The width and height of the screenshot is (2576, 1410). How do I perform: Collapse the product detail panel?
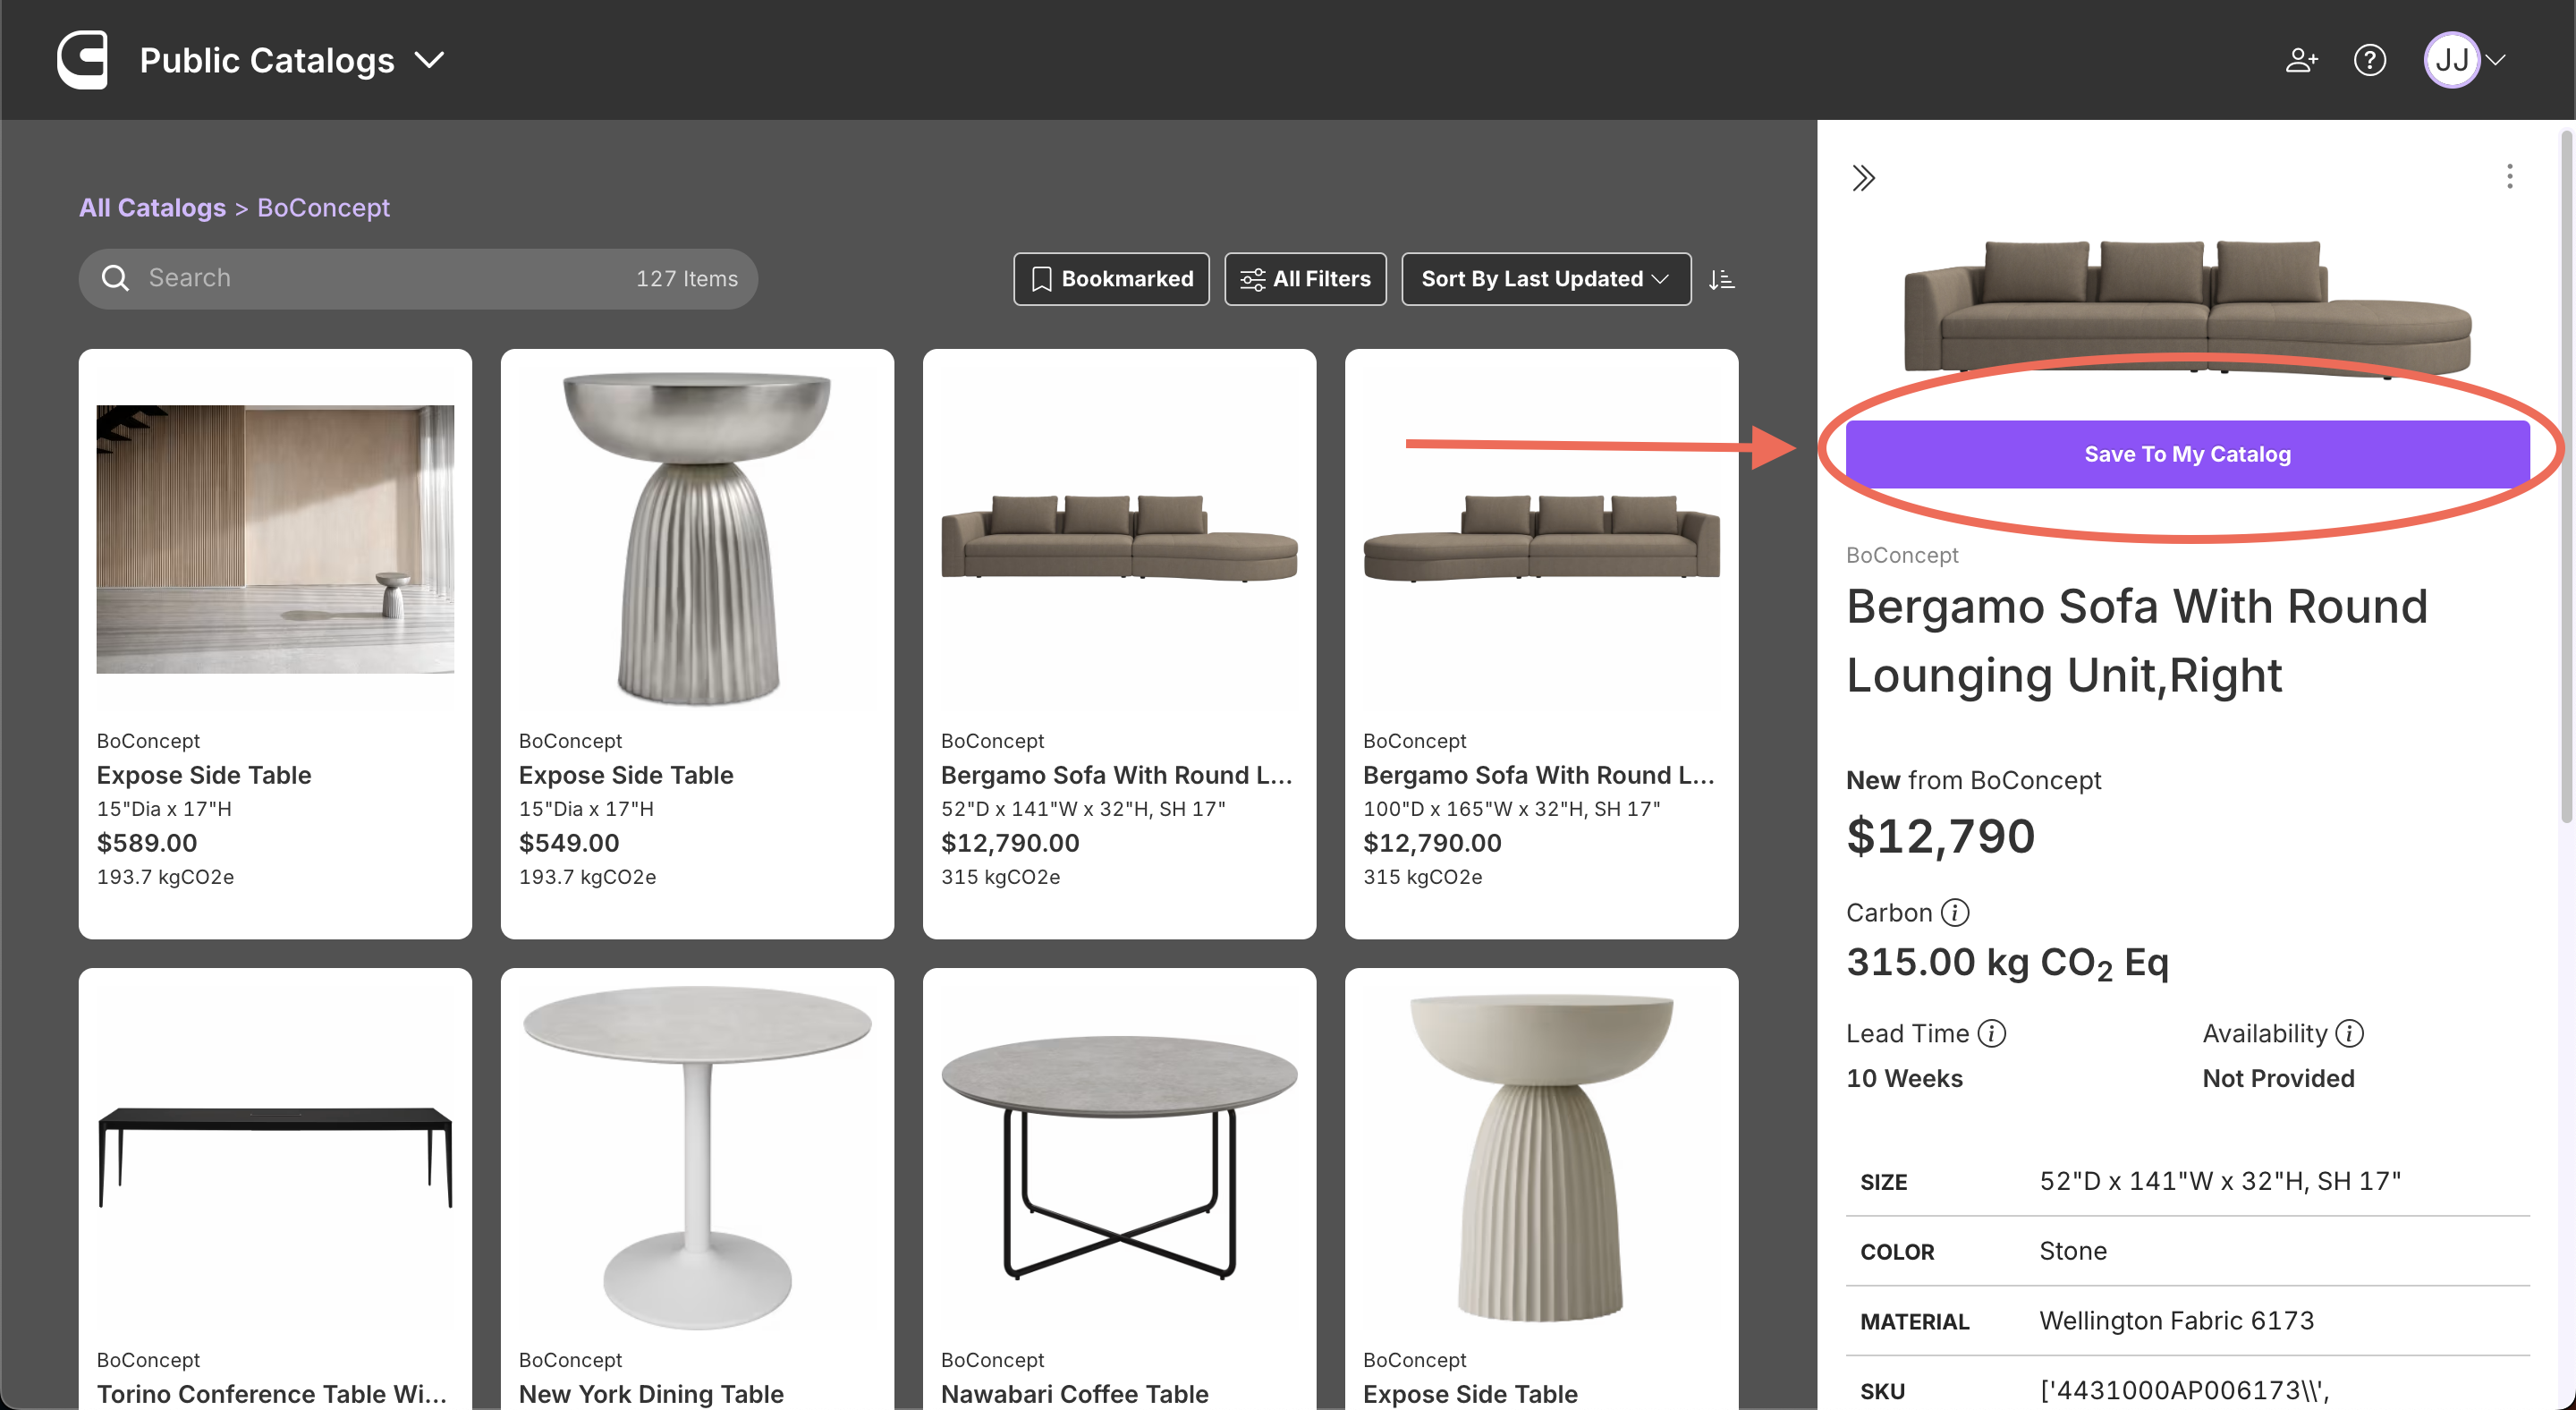pos(1863,178)
